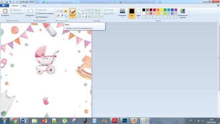The image size is (220, 124).
Task: Open uTorrent from the taskbar
Action: 65,121
